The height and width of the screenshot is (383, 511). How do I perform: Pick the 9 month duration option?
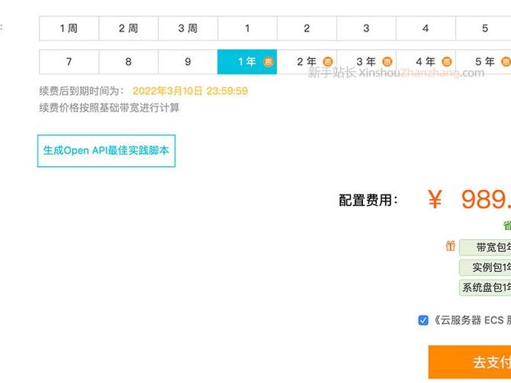tap(188, 62)
